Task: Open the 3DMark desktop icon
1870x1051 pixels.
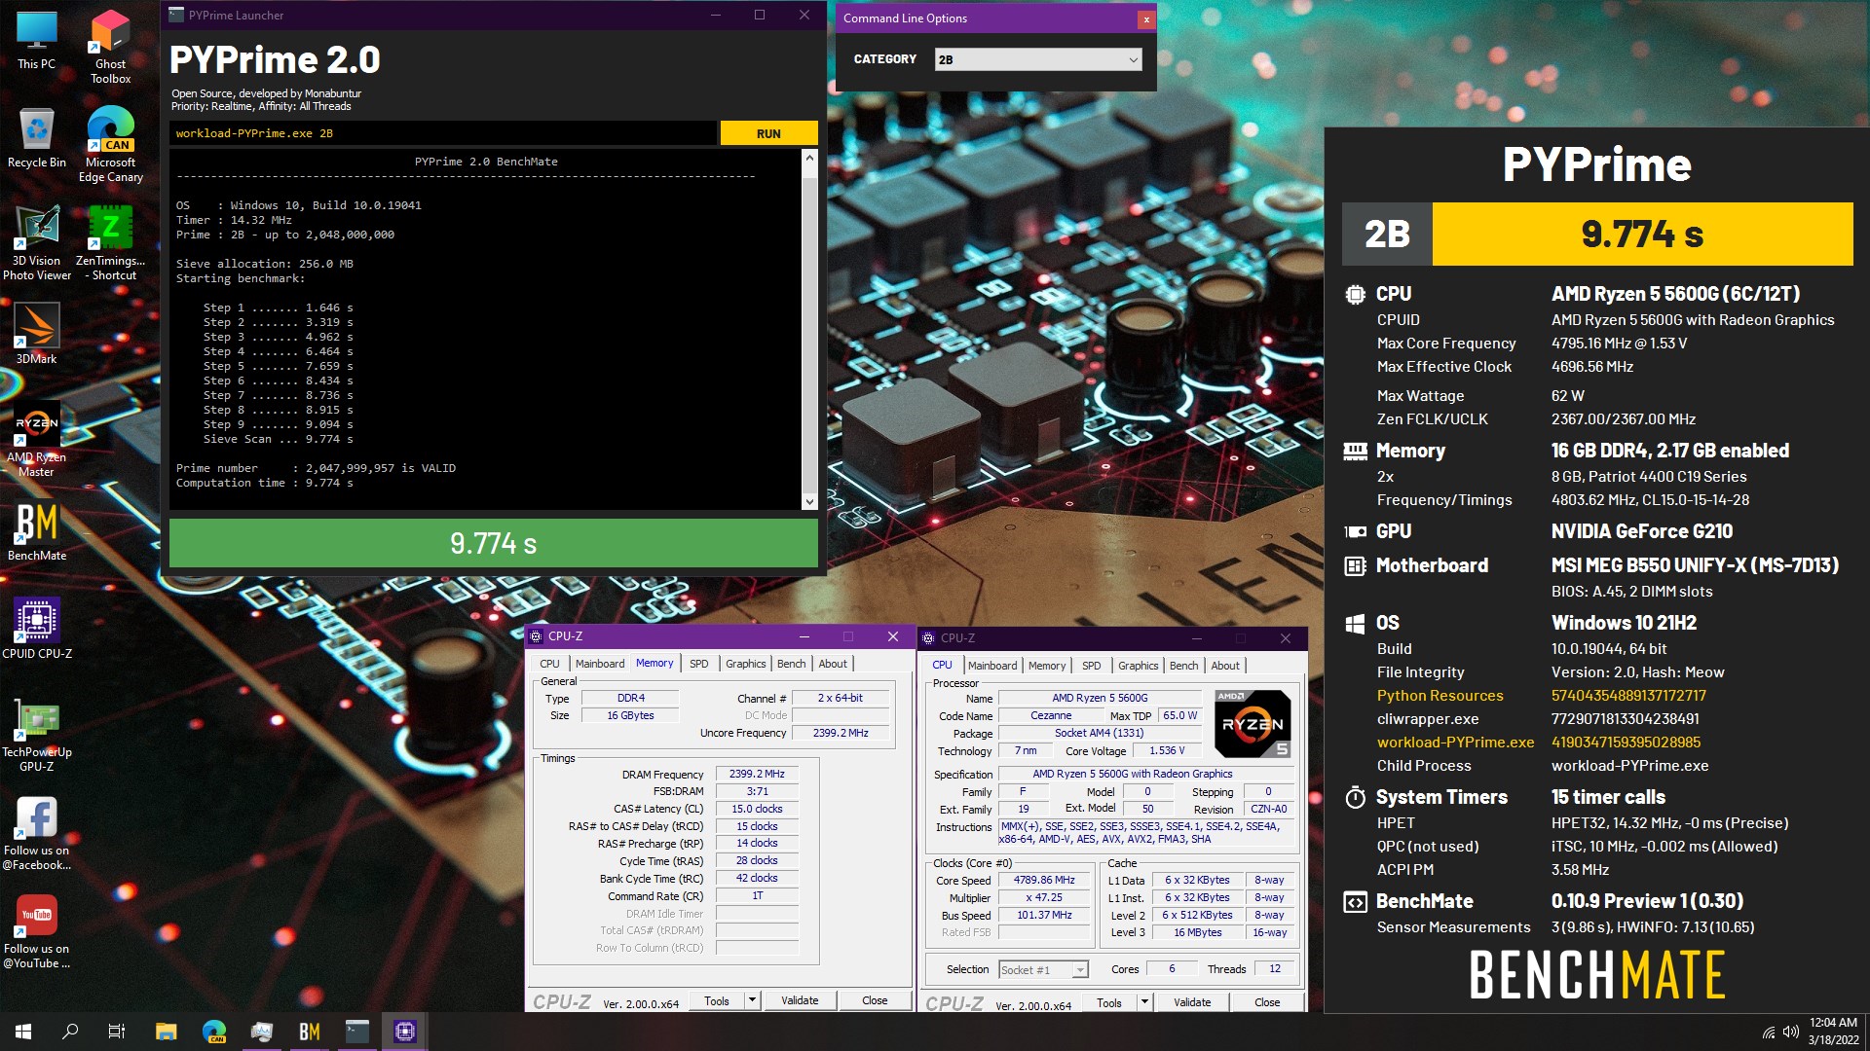Action: coord(36,334)
